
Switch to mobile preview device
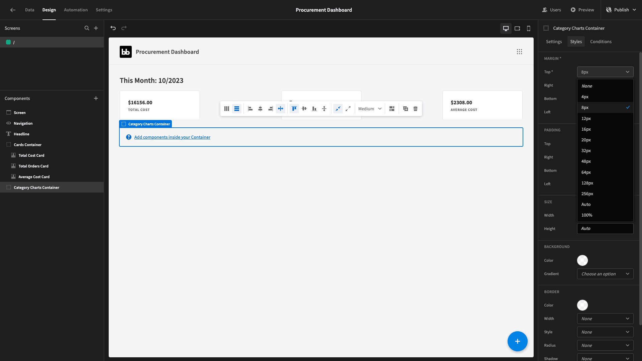click(529, 28)
